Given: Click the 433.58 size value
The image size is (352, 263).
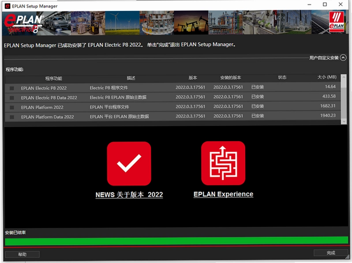Looking at the screenshot, I should point(329,96).
